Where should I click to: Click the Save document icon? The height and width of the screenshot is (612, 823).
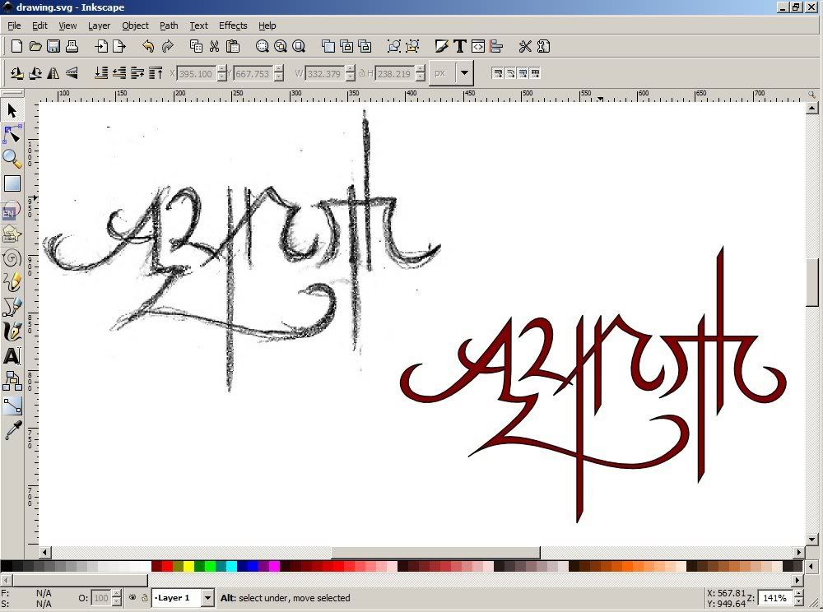pos(53,46)
